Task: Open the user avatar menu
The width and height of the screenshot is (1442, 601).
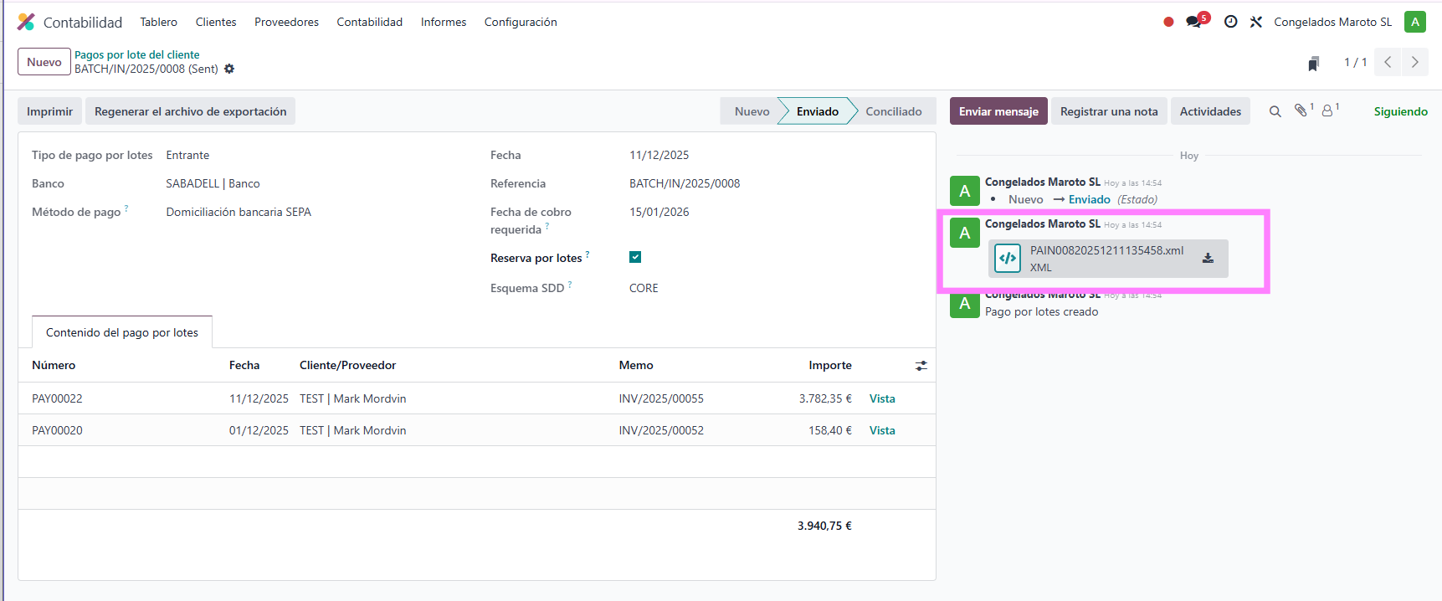Action: [1414, 22]
